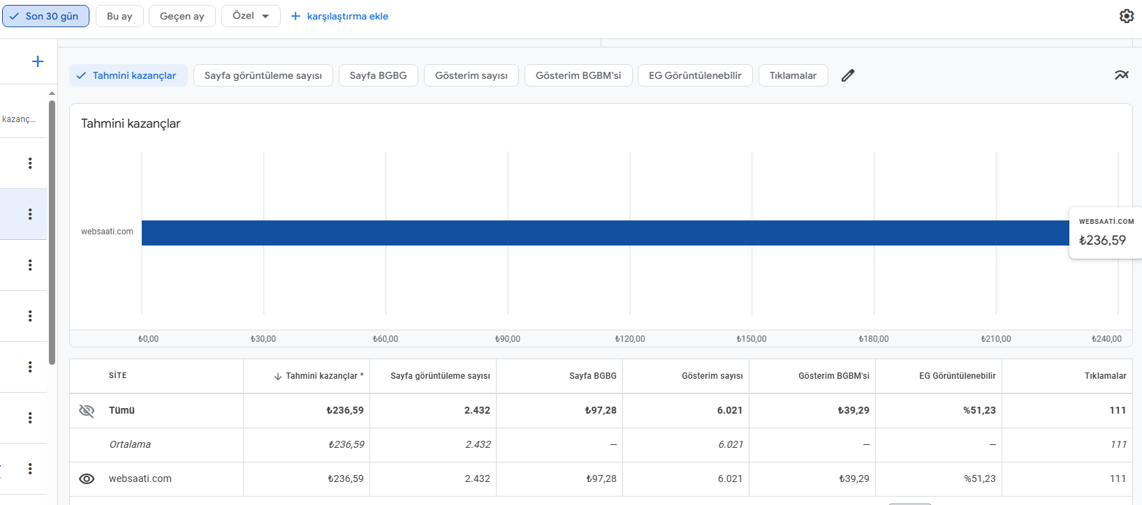
Task: Open the top sidebar three-dot menu below kazanç
Action: [30, 163]
